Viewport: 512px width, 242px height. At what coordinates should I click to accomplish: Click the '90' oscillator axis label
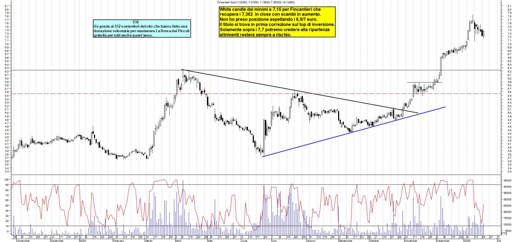[x=7, y=185]
